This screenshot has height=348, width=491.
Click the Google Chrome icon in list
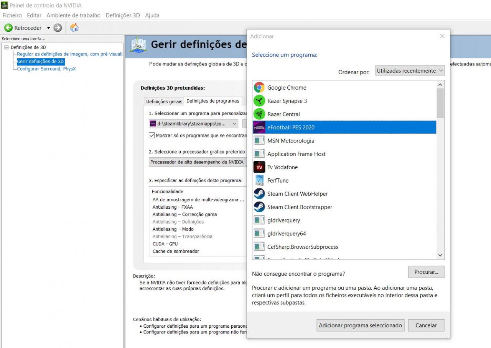point(259,88)
